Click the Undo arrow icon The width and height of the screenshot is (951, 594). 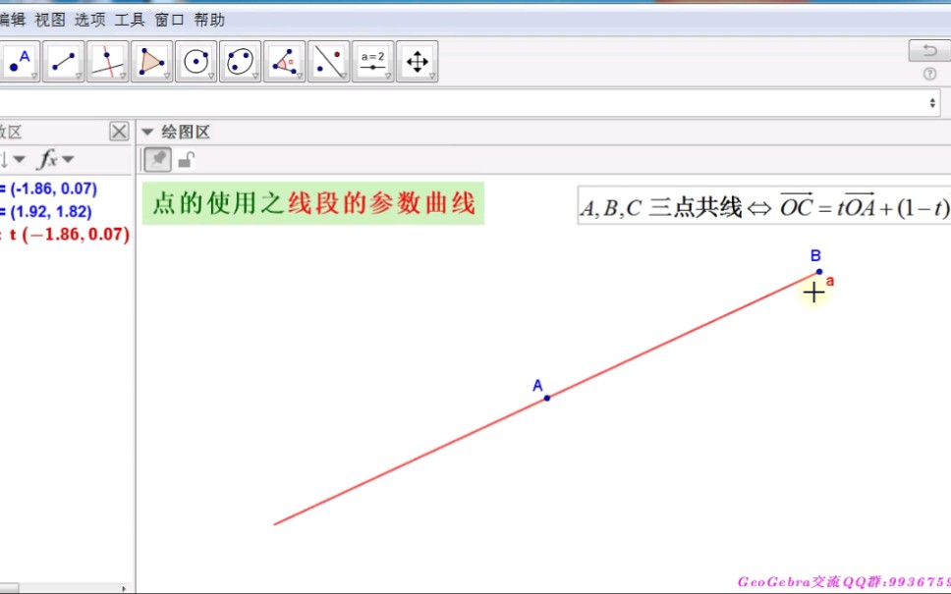928,49
